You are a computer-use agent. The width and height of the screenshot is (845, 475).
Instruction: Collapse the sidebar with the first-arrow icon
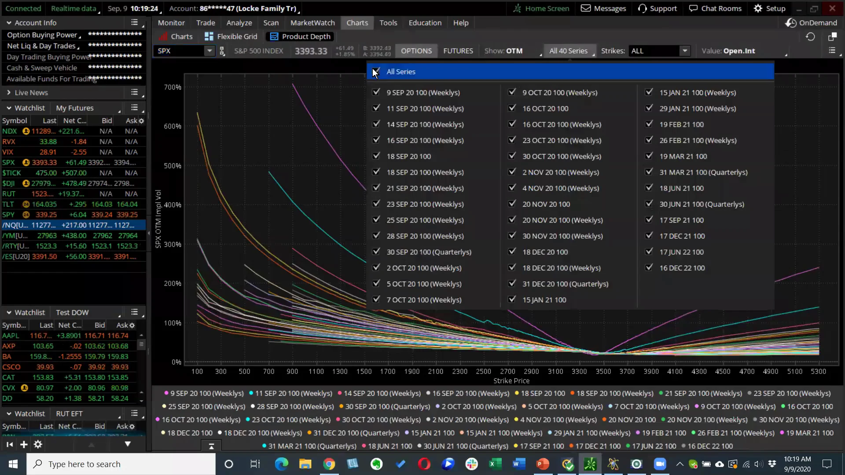[x=10, y=445]
